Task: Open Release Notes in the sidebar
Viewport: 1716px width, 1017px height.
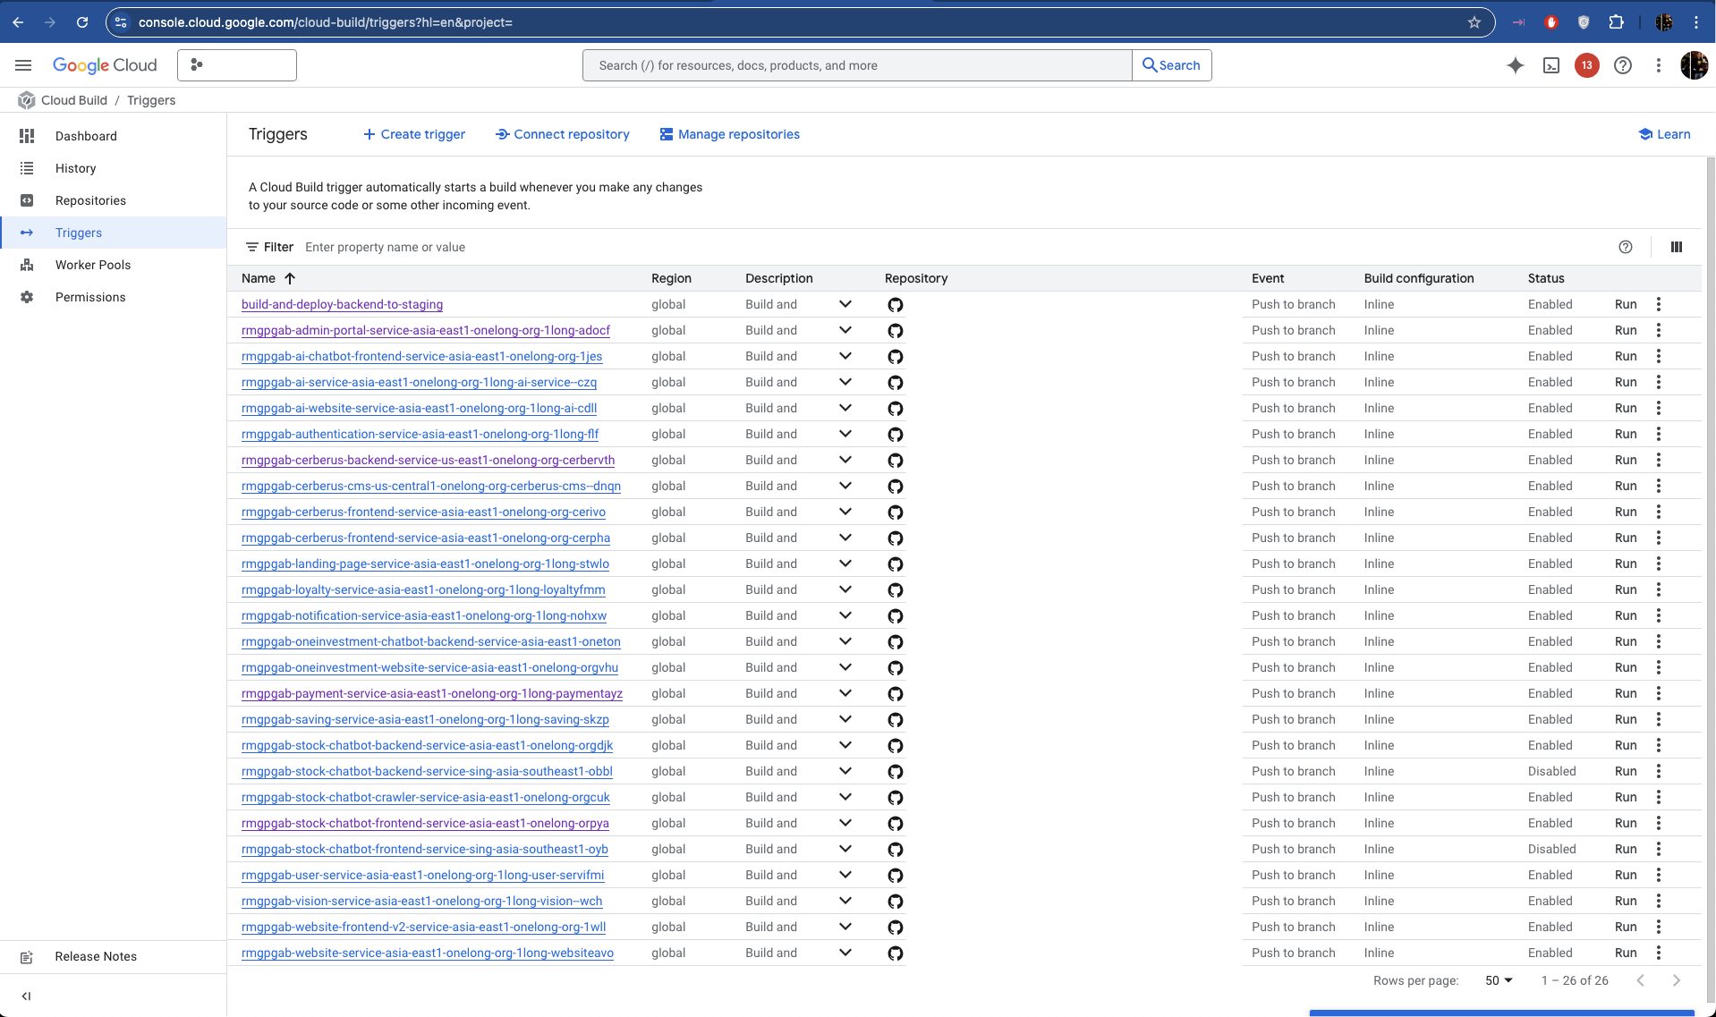Action: (113, 956)
